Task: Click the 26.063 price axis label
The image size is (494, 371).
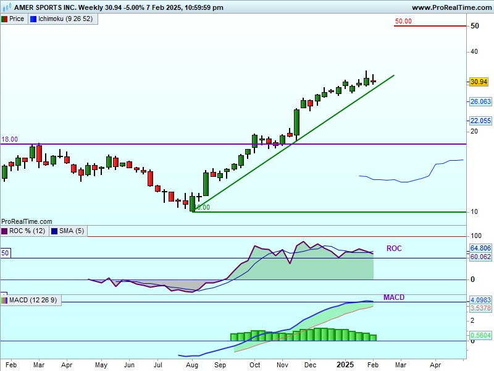Action: click(480, 101)
